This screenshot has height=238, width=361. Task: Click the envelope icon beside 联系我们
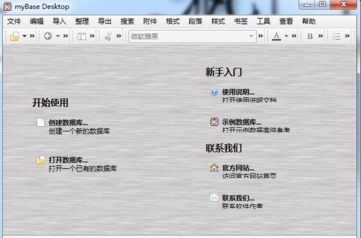coord(214,198)
